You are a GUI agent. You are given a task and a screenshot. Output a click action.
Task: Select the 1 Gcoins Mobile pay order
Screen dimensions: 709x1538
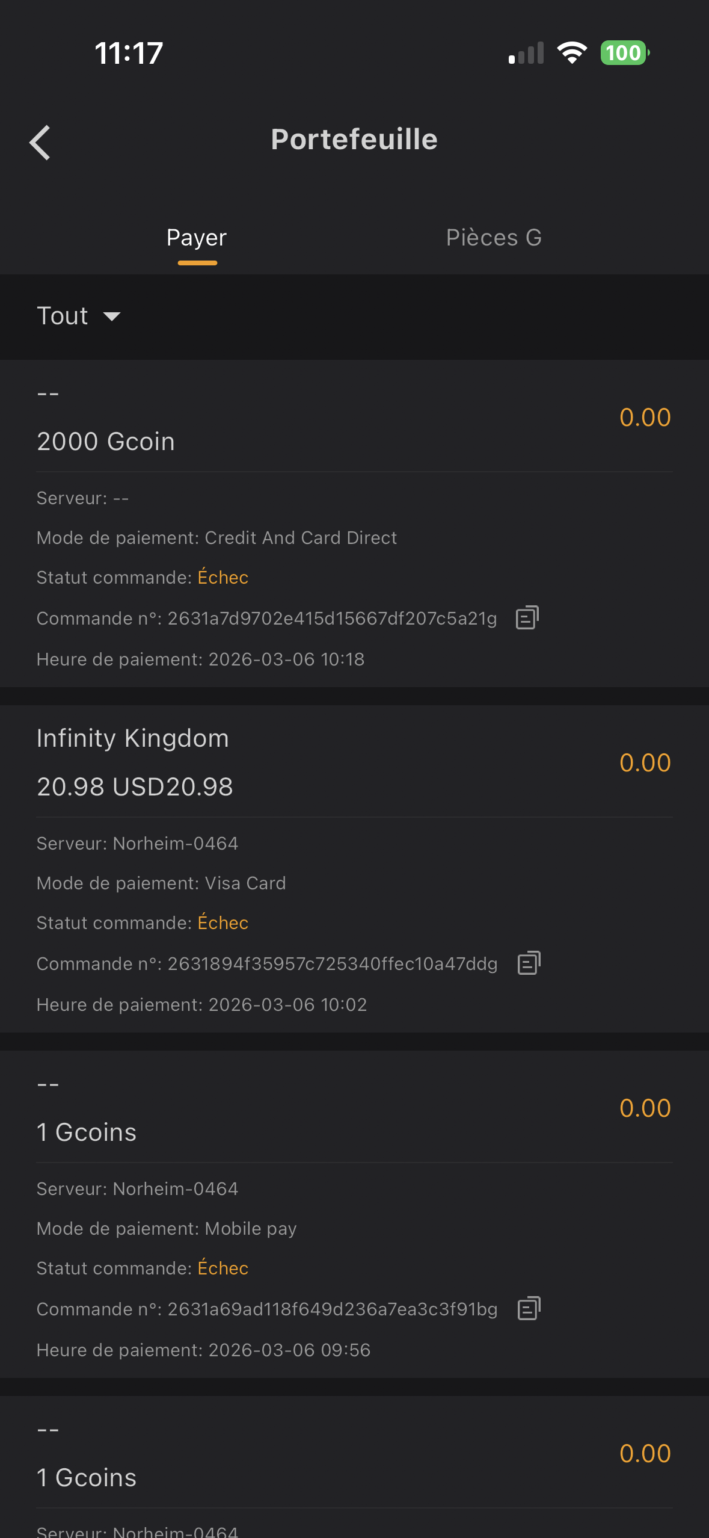[87, 1132]
